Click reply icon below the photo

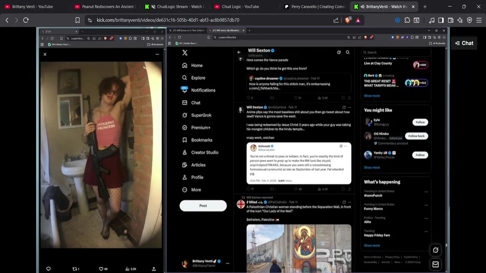tap(48, 269)
